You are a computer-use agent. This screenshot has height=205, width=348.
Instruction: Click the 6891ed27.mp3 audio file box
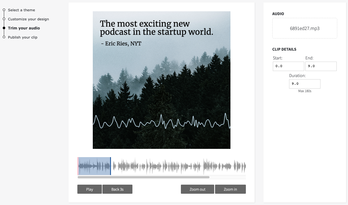(x=304, y=28)
